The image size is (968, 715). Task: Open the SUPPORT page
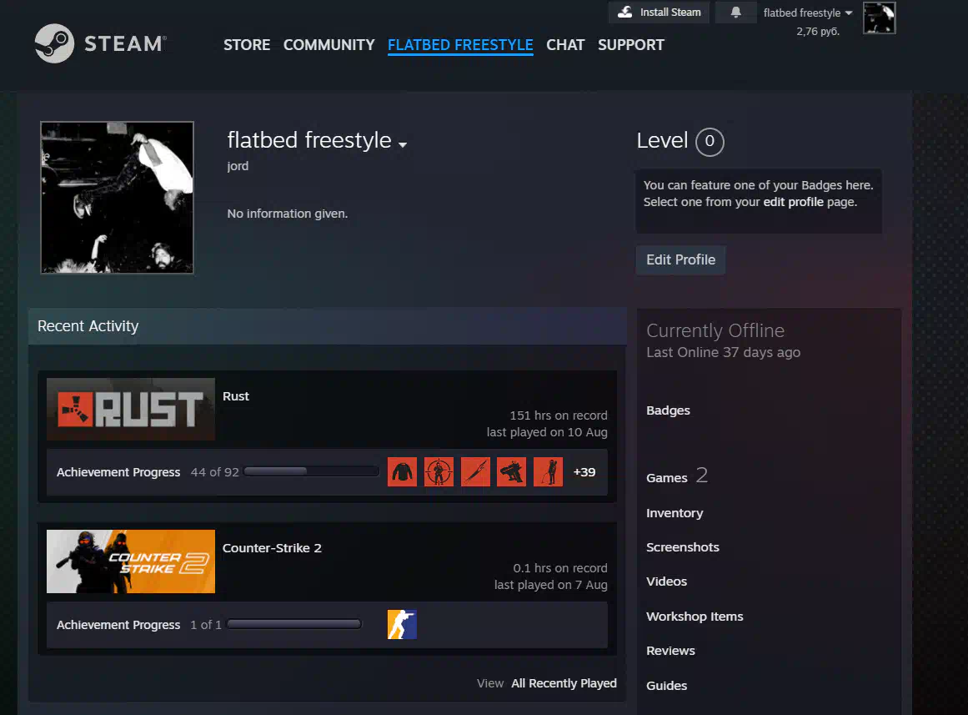click(631, 45)
